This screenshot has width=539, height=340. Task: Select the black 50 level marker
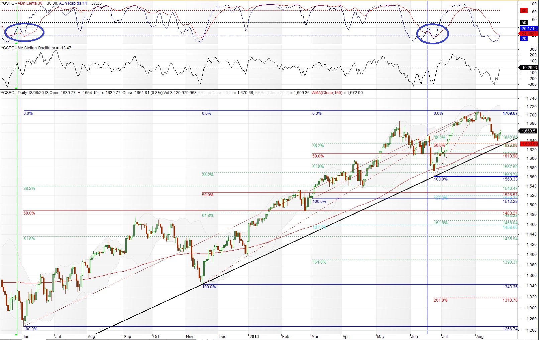click(524, 23)
